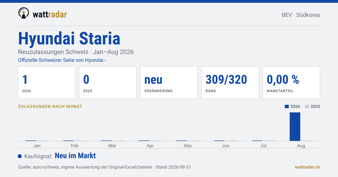Click the 2026 registrations card showing 1
Image resolution: width=338 pixels, height=177 pixels.
47,83
